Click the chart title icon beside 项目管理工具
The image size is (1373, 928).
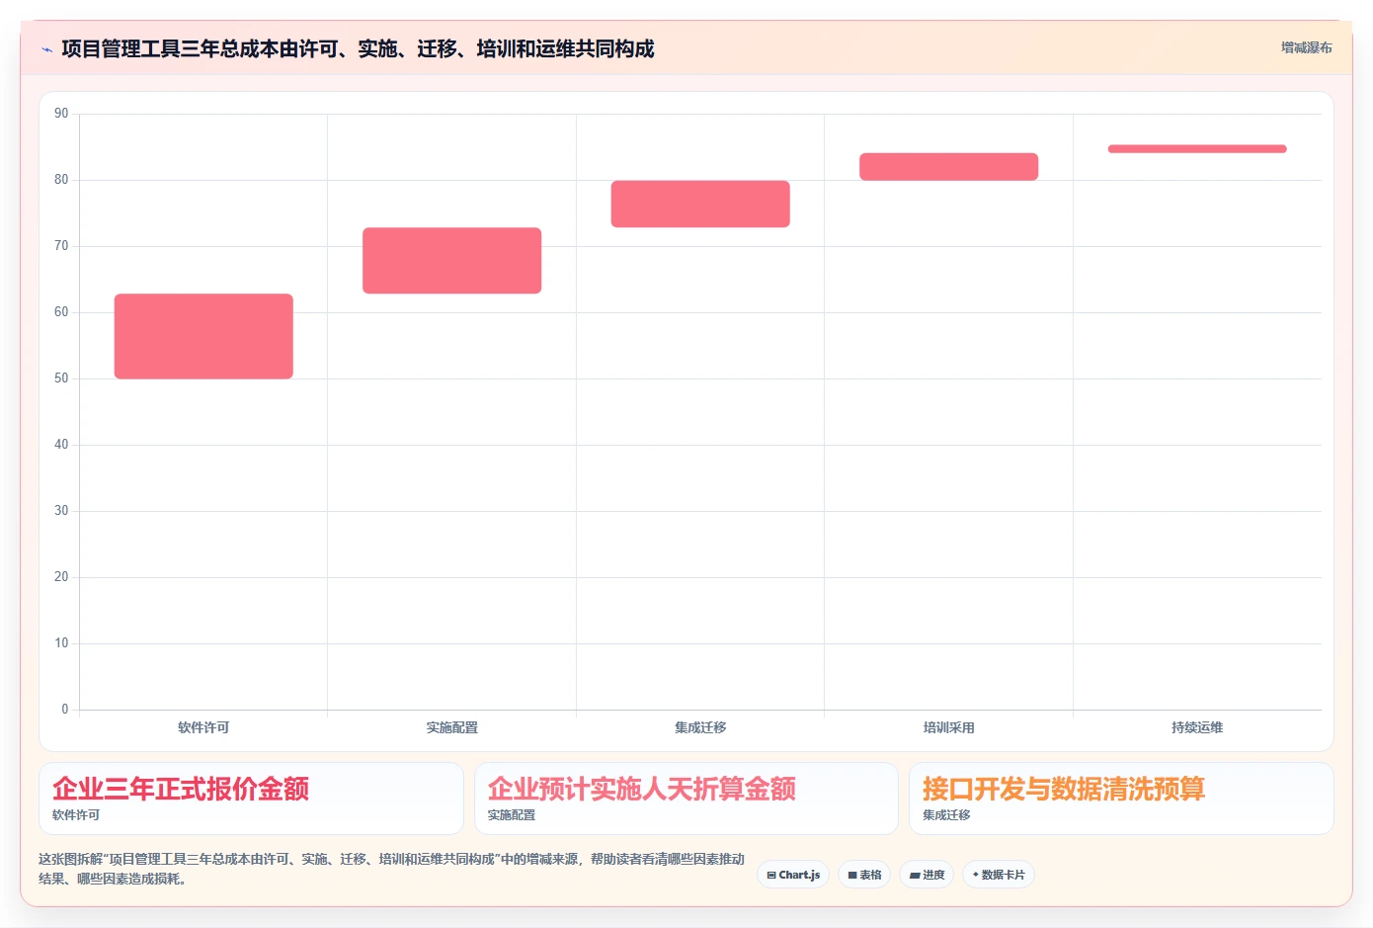pos(46,49)
